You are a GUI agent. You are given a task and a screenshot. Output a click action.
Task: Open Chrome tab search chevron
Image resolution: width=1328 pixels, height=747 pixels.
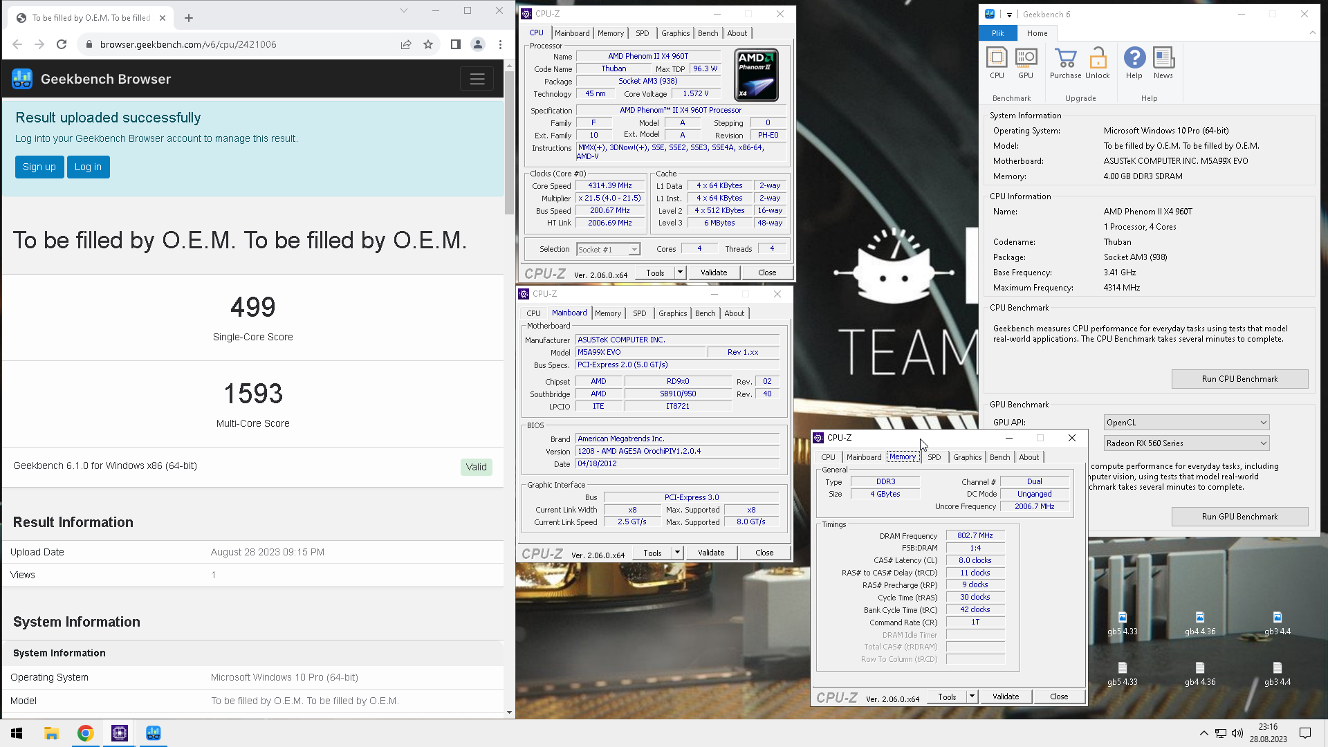[x=404, y=10]
